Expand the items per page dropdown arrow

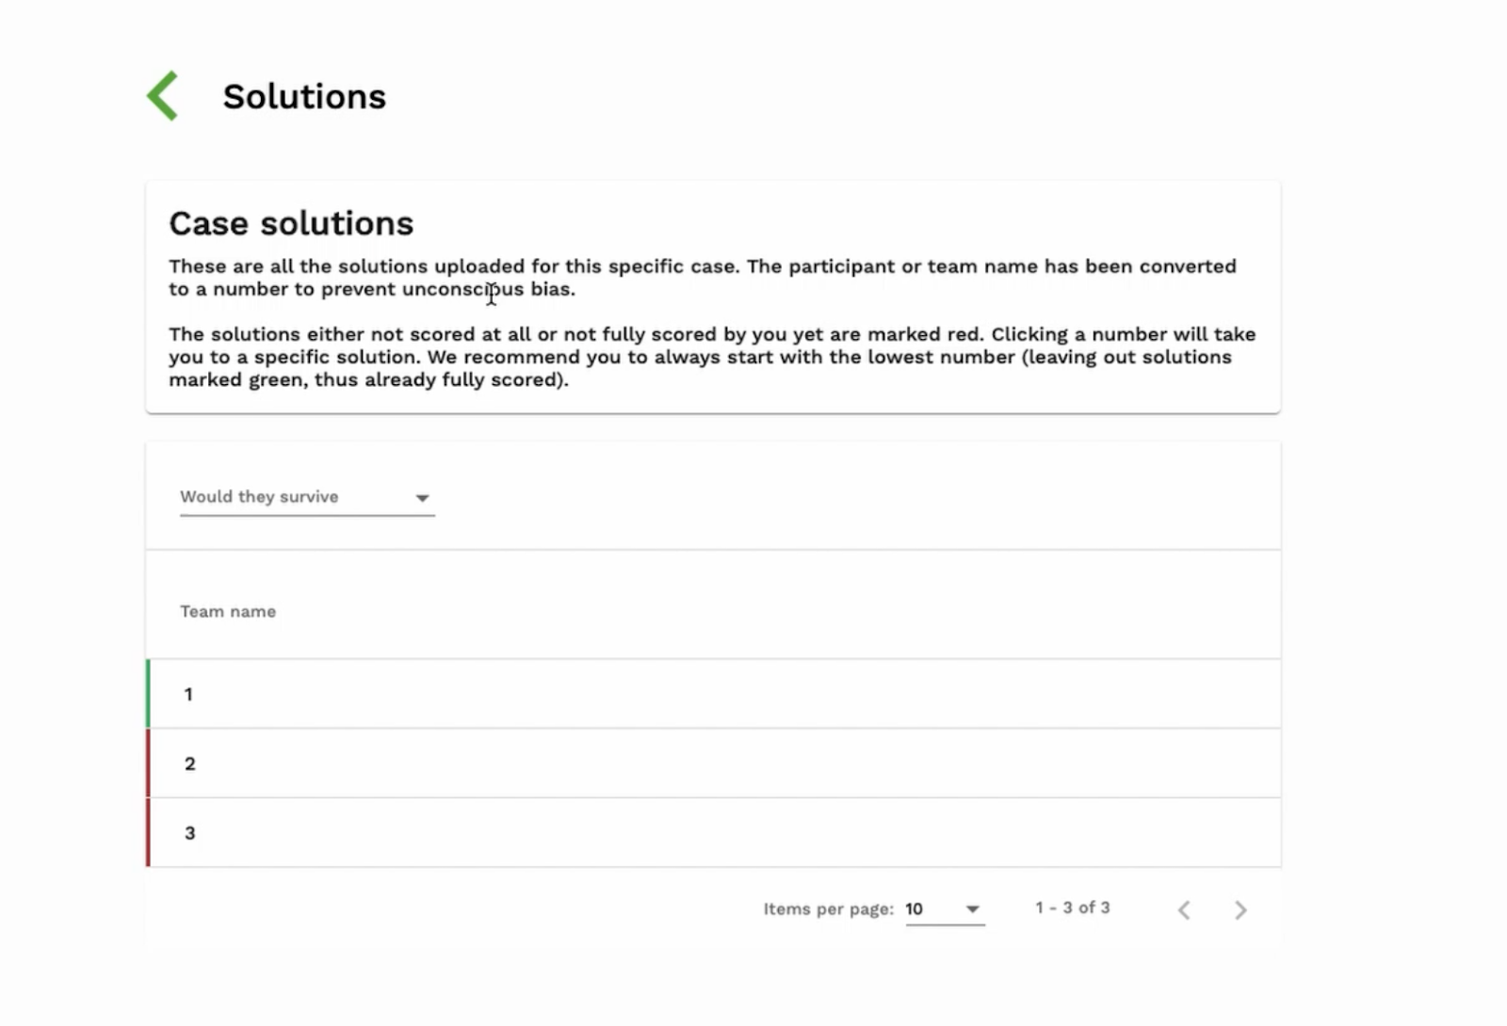tap(973, 909)
